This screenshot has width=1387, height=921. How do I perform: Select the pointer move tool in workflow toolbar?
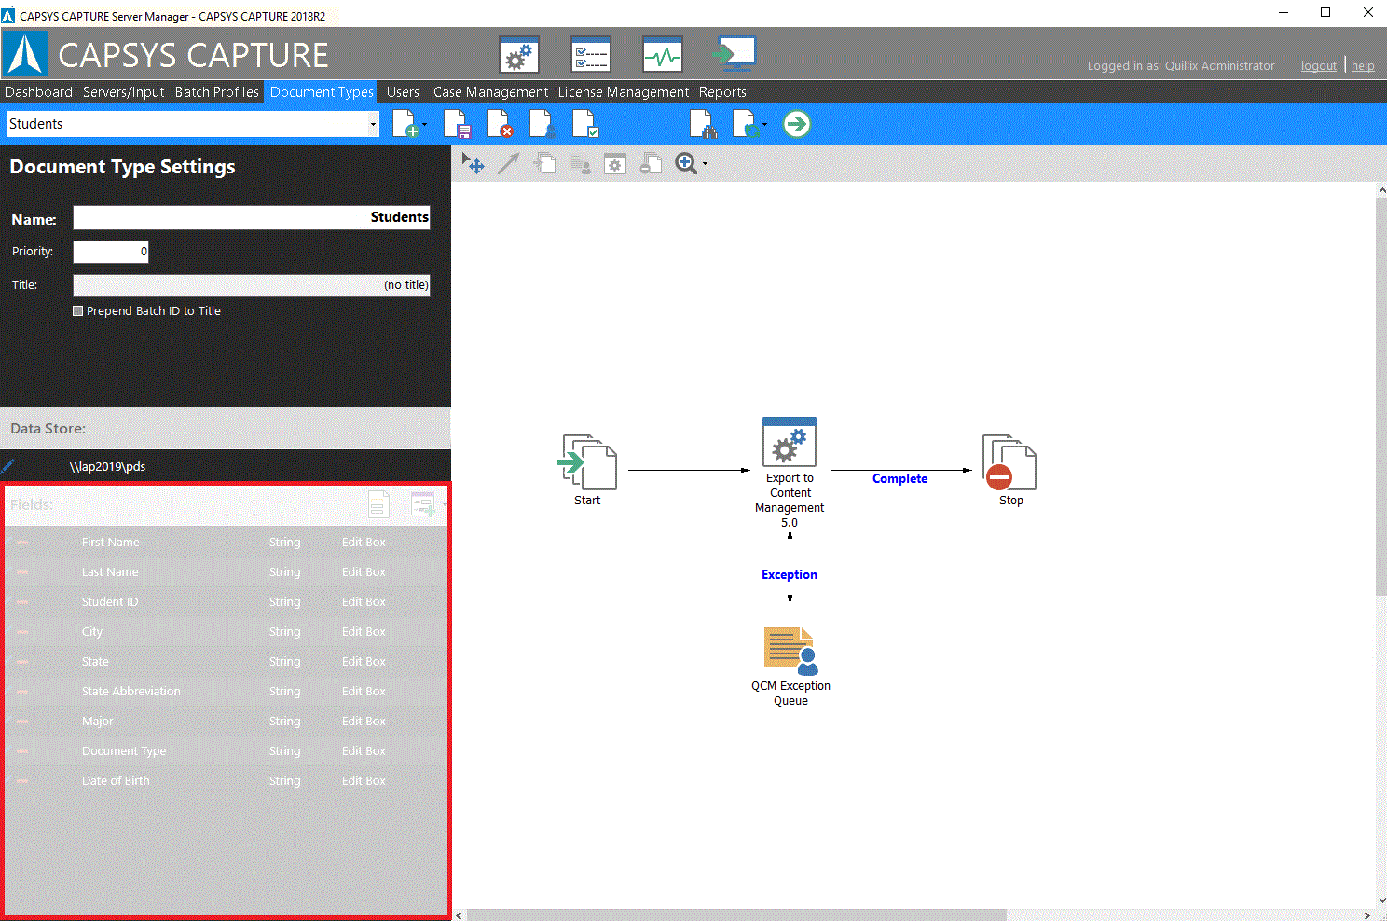point(473,164)
